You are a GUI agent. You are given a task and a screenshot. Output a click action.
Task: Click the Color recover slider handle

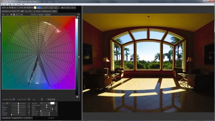tap(41, 111)
